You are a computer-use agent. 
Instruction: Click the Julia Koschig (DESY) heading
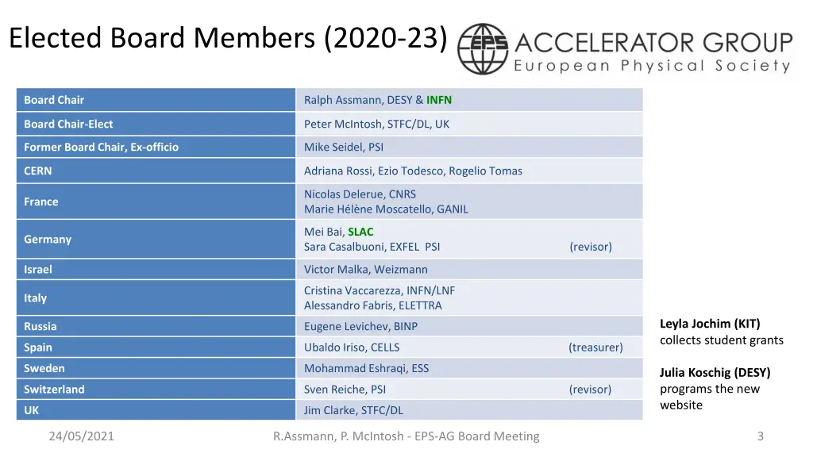pyautogui.click(x=715, y=373)
